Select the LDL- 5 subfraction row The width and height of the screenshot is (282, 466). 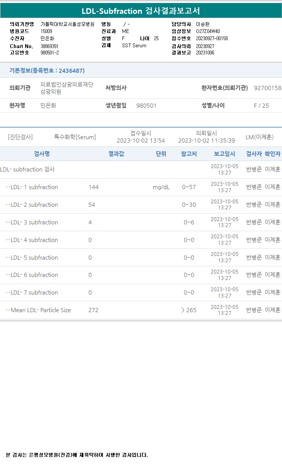[x=141, y=258]
